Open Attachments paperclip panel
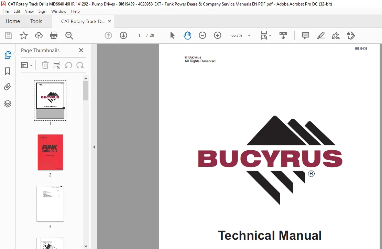The image size is (382, 249). [x=8, y=87]
